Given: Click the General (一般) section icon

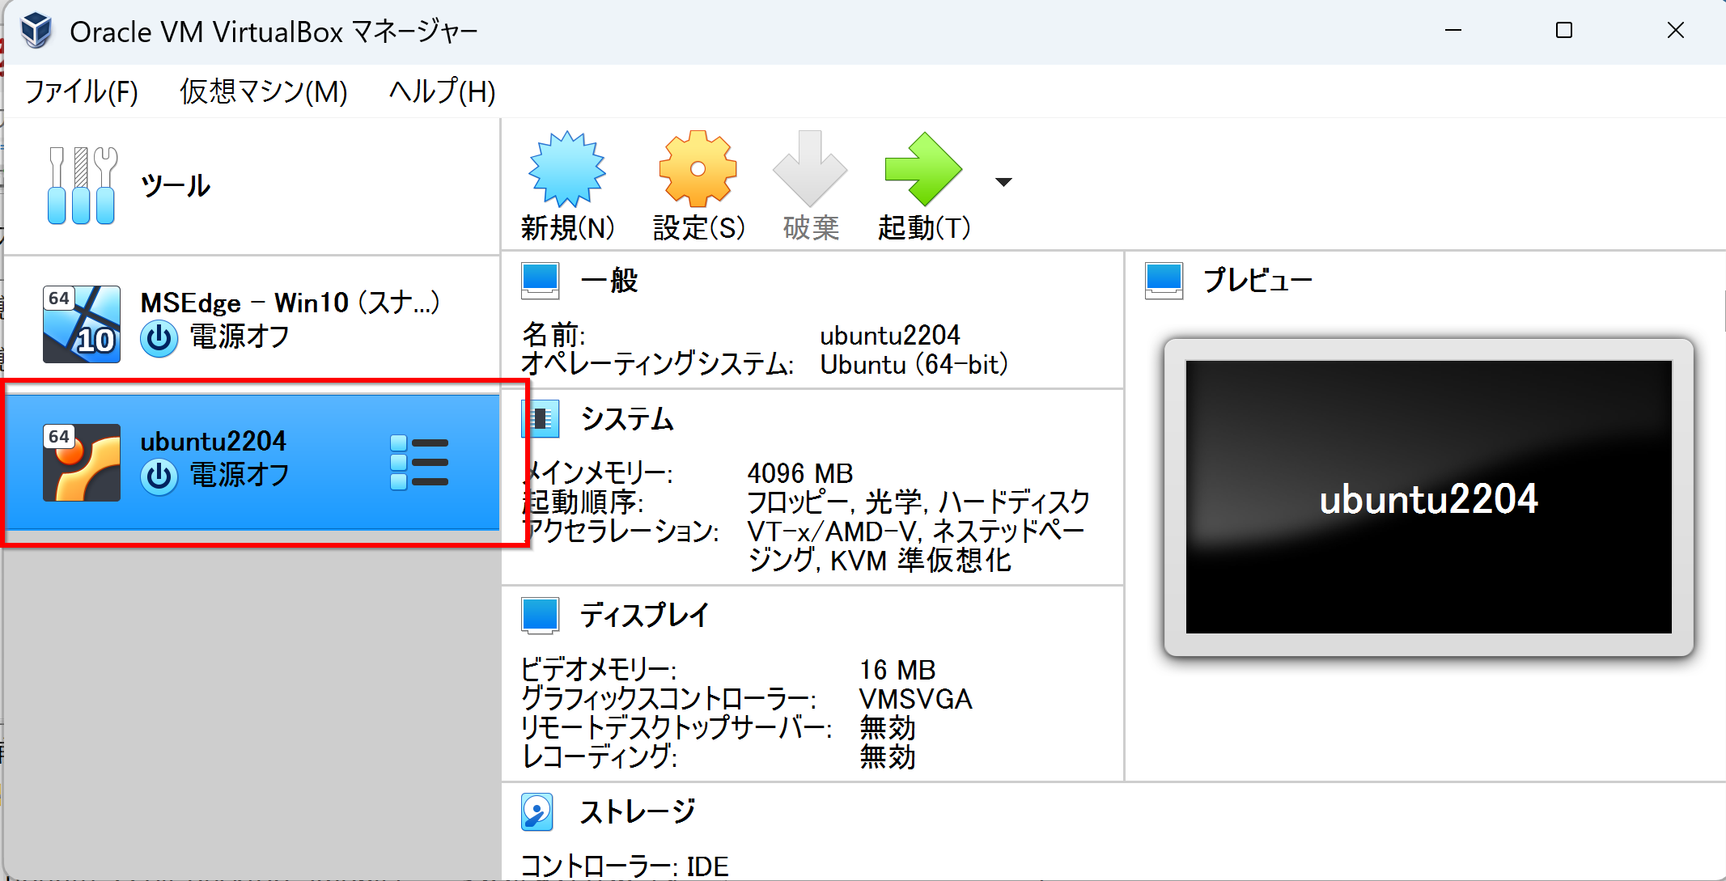Looking at the screenshot, I should [x=541, y=281].
